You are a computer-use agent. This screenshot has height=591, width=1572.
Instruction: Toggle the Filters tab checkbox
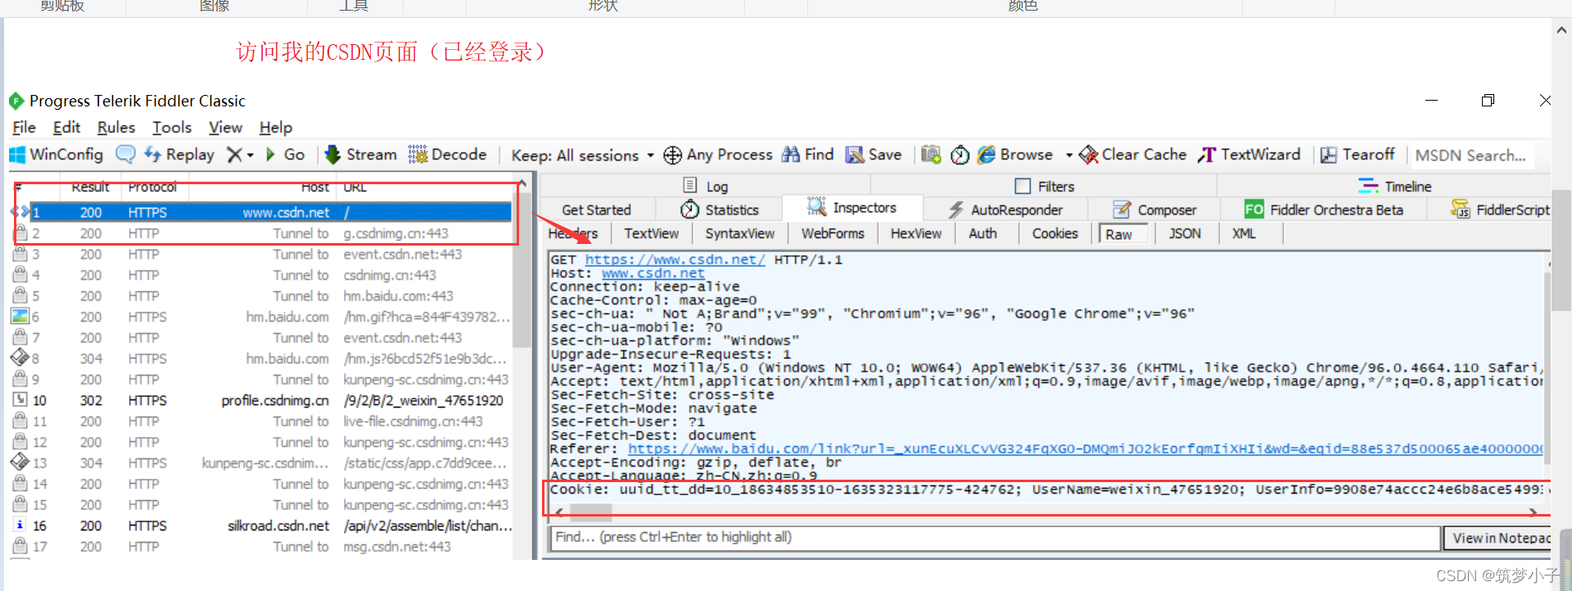tap(1023, 186)
